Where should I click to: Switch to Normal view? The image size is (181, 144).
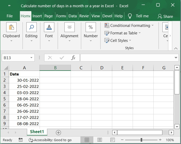[x=87, y=140]
